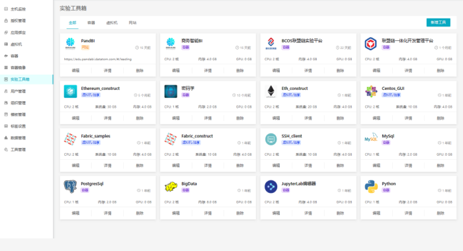Click the 新增工具 button
Screen dimensions: 463x251
pyautogui.click(x=438, y=22)
